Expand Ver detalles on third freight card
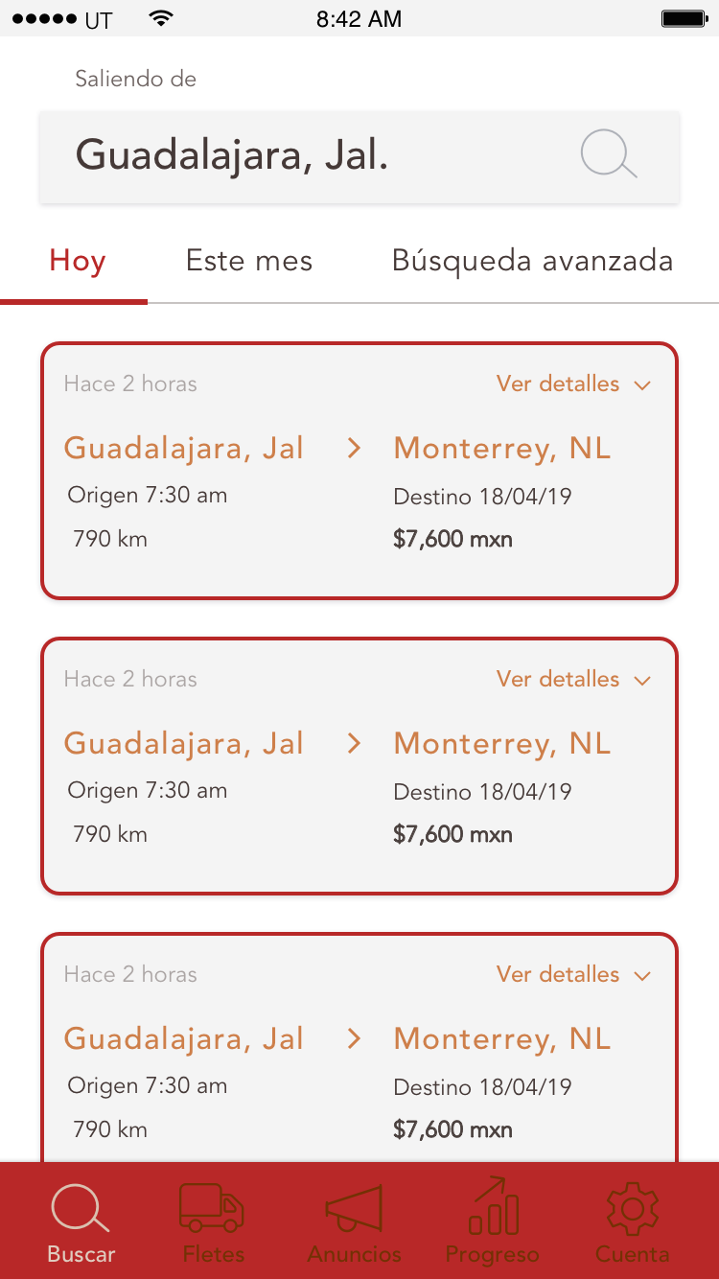719x1279 pixels. [x=573, y=975]
